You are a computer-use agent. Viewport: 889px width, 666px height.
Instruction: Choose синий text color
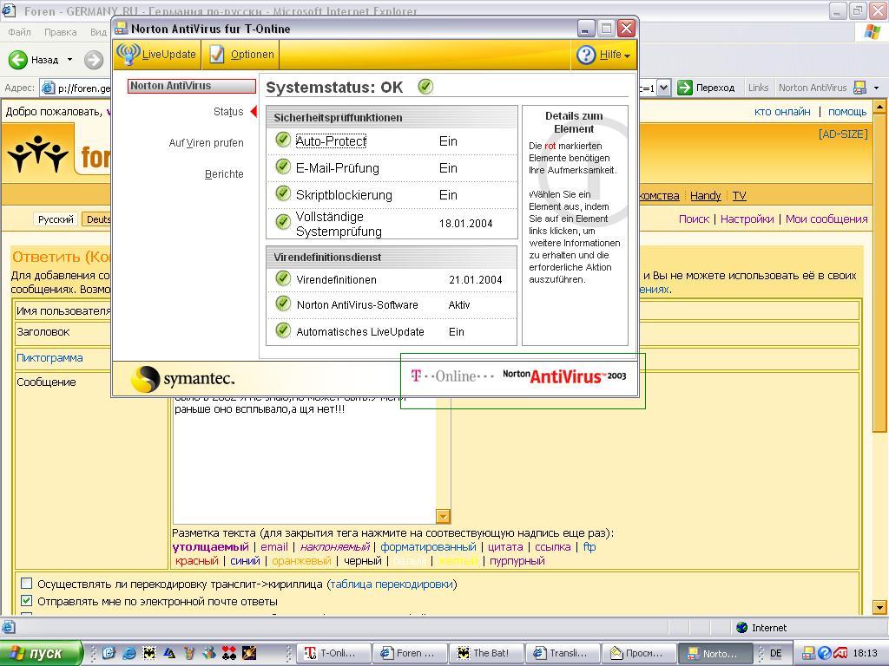click(x=245, y=561)
